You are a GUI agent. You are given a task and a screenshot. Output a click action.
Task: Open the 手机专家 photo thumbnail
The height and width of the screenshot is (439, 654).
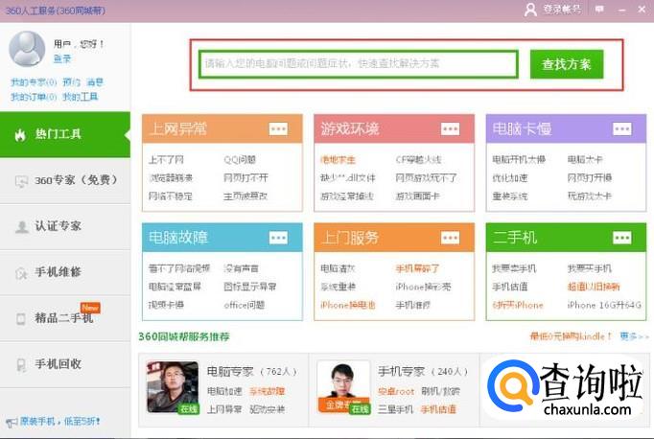click(x=343, y=388)
